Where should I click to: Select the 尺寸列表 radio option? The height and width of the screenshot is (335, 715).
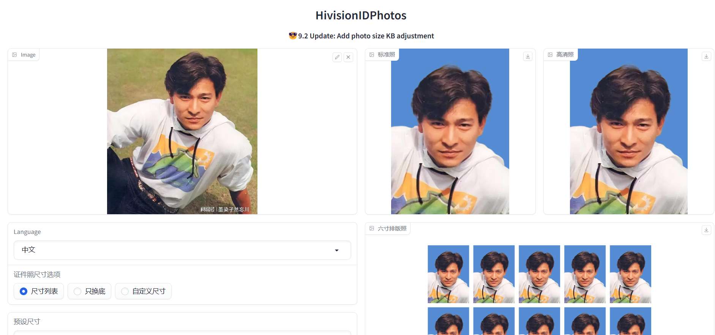[x=39, y=291]
